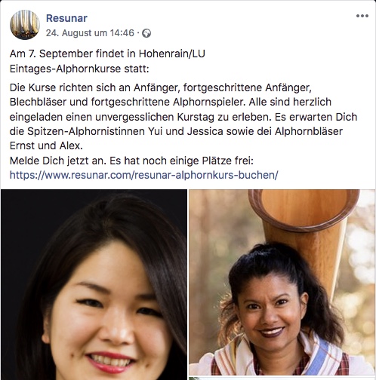Open the post timestamp 24. August um 14:46

90,33
